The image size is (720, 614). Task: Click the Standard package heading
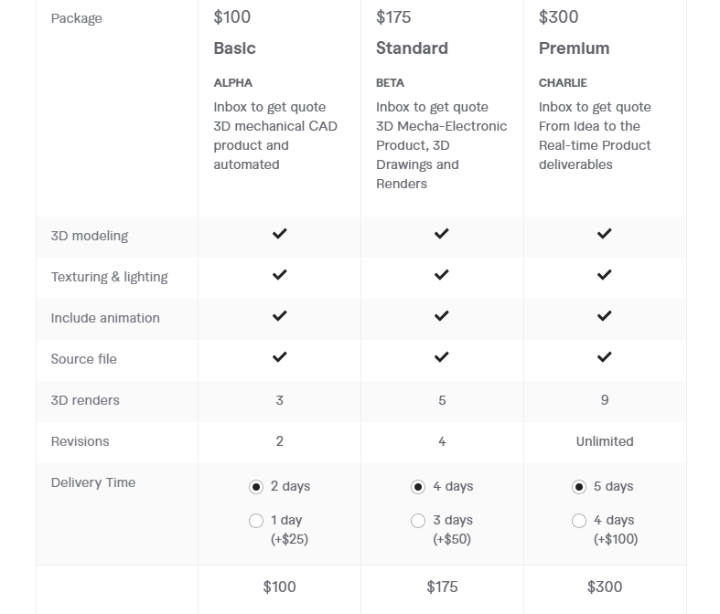tap(412, 48)
